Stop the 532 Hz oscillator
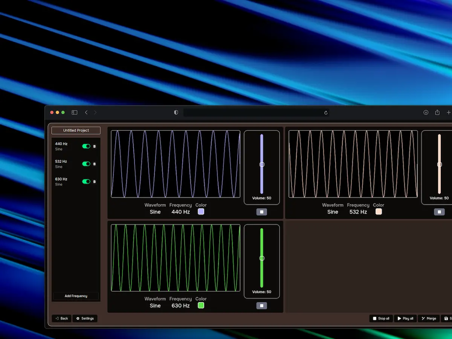The image size is (452, 339). (x=439, y=212)
